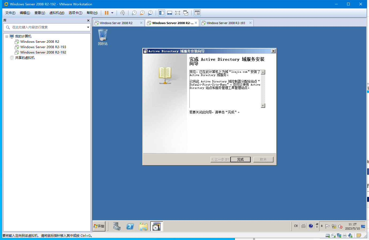Open the 虚拟机(M) menu
This screenshot has width=369, height=240.
point(57,13)
